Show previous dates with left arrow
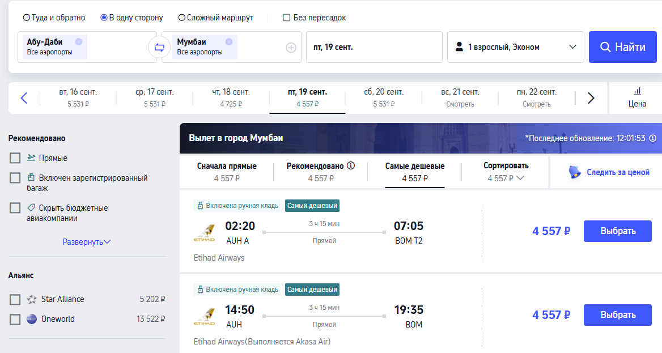Image resolution: width=662 pixels, height=353 pixels. click(x=24, y=98)
